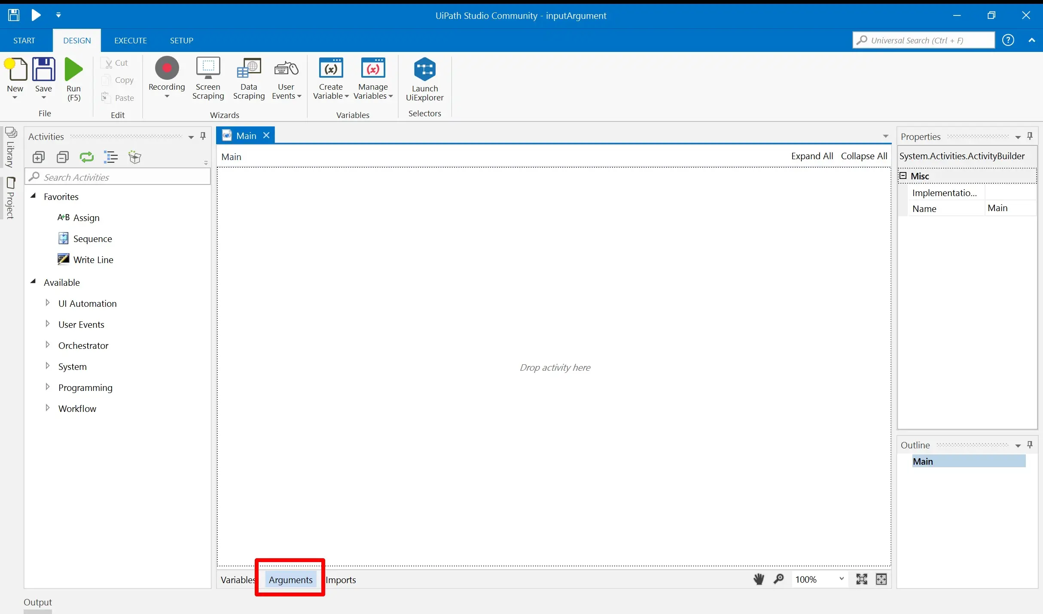Collapse the Misc properties group
Viewport: 1043px width, 614px height.
(x=903, y=176)
